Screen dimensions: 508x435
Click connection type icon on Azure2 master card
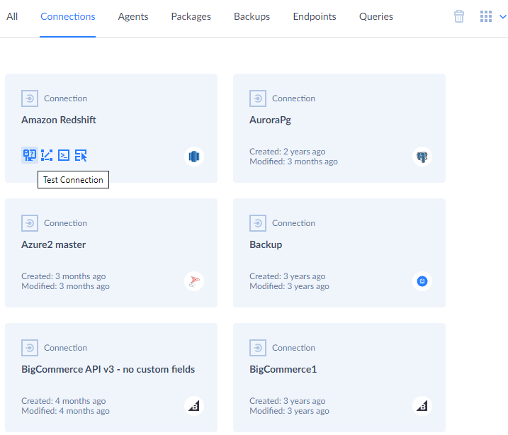tap(30, 223)
